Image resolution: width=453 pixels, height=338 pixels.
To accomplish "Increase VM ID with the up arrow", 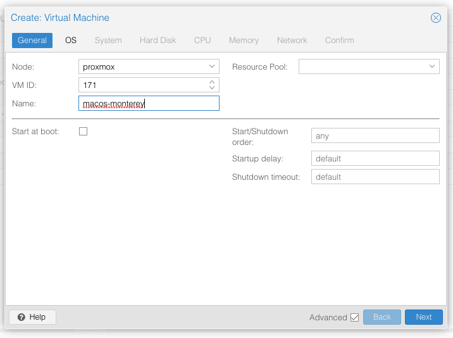I will point(212,82).
